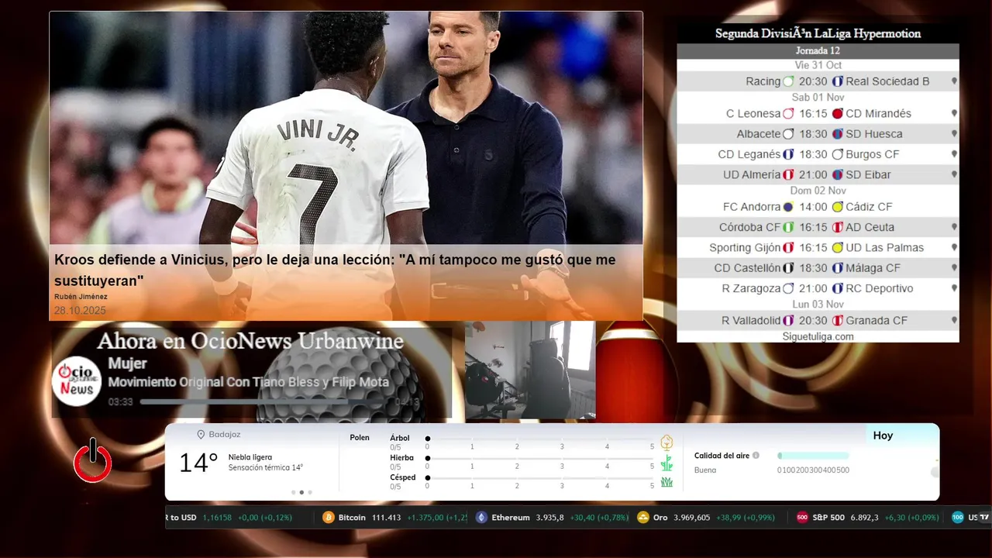Switch to the Hoy tab in weather widget
Viewport: 992px width, 558px height.
[883, 436]
